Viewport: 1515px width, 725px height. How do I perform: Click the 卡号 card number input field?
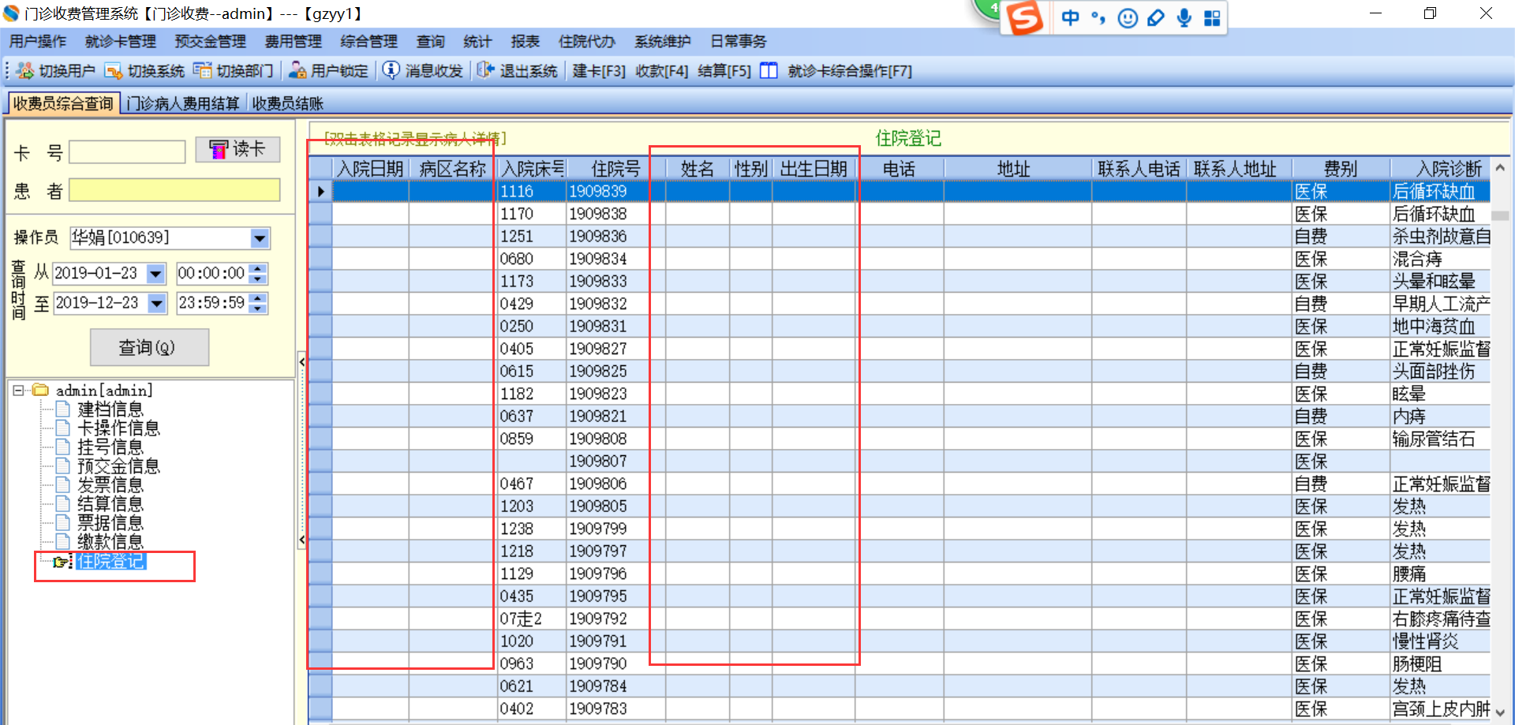click(x=127, y=151)
